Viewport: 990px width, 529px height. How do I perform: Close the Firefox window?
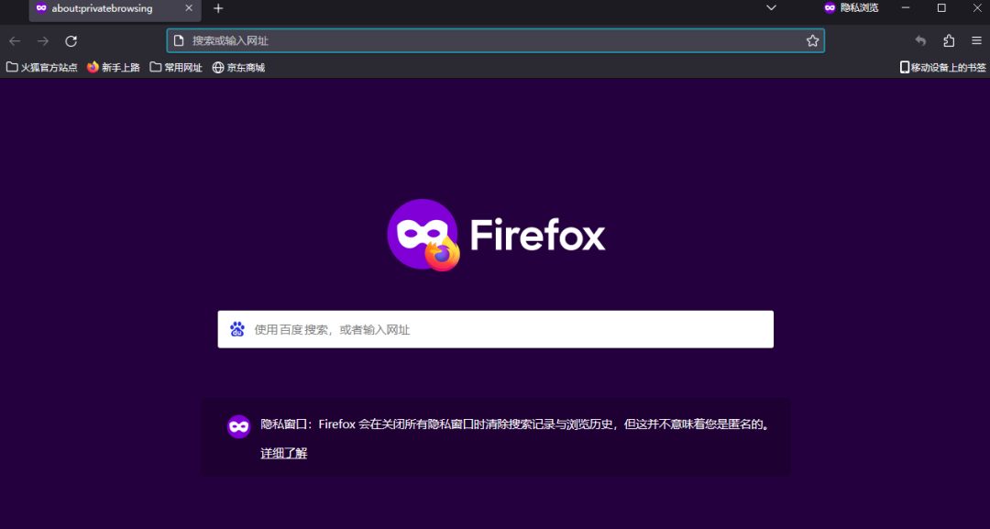coord(977,8)
